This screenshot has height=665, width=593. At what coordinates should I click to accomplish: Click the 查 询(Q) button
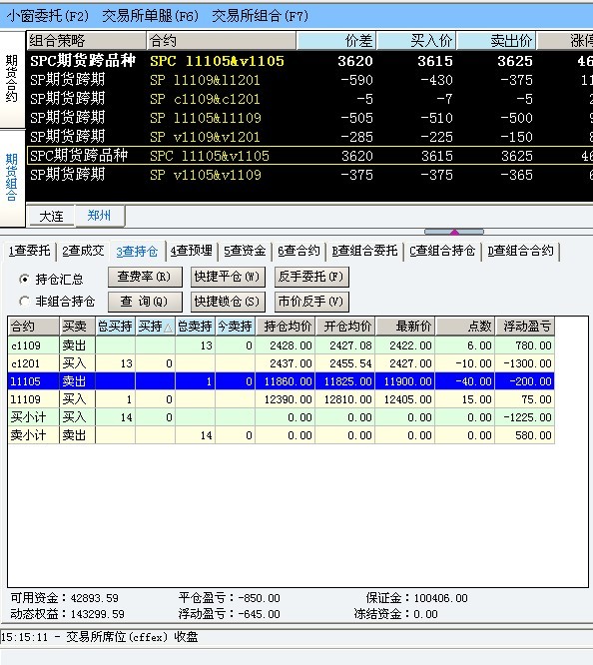145,302
